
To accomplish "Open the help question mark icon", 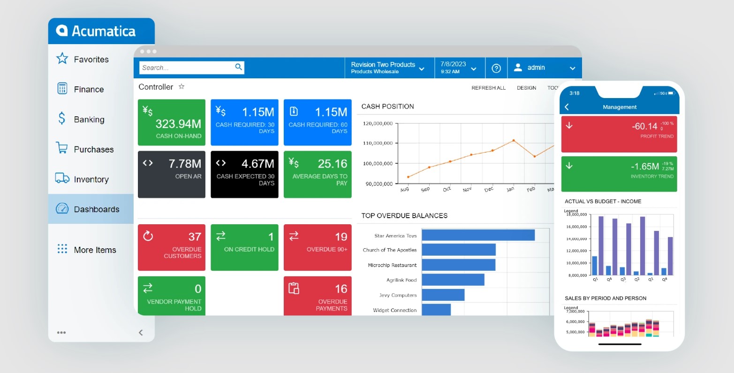I will tap(496, 68).
